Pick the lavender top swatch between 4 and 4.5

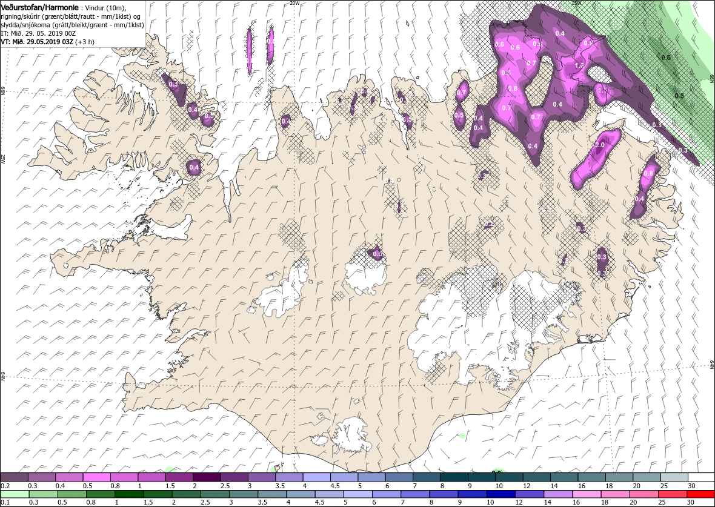coord(316,477)
